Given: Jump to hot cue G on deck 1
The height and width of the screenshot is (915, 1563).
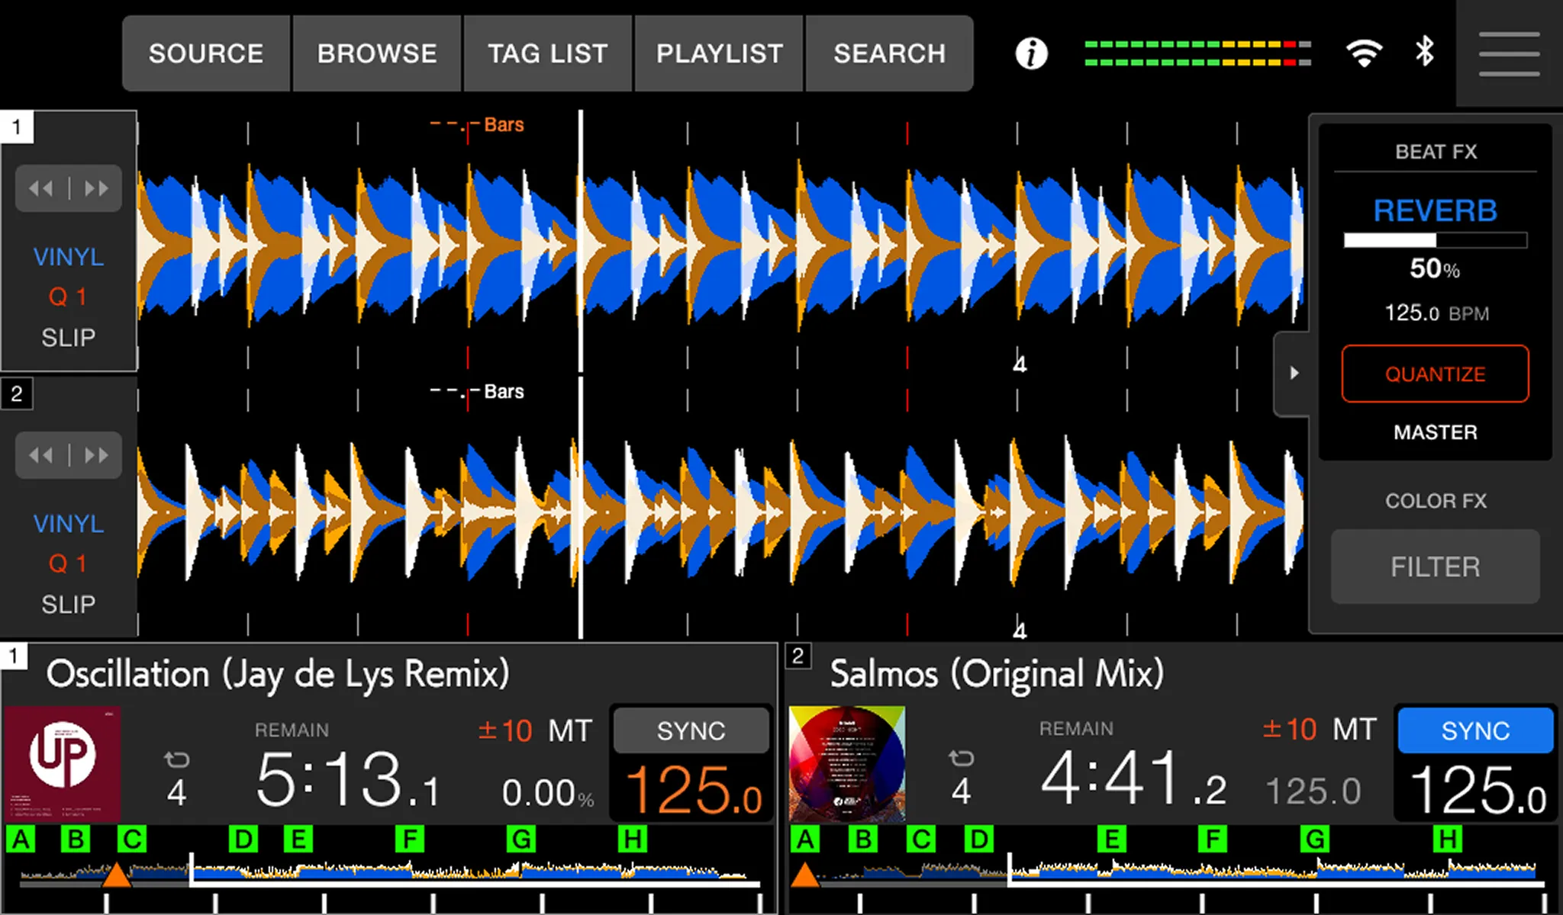Looking at the screenshot, I should pyautogui.click(x=521, y=840).
